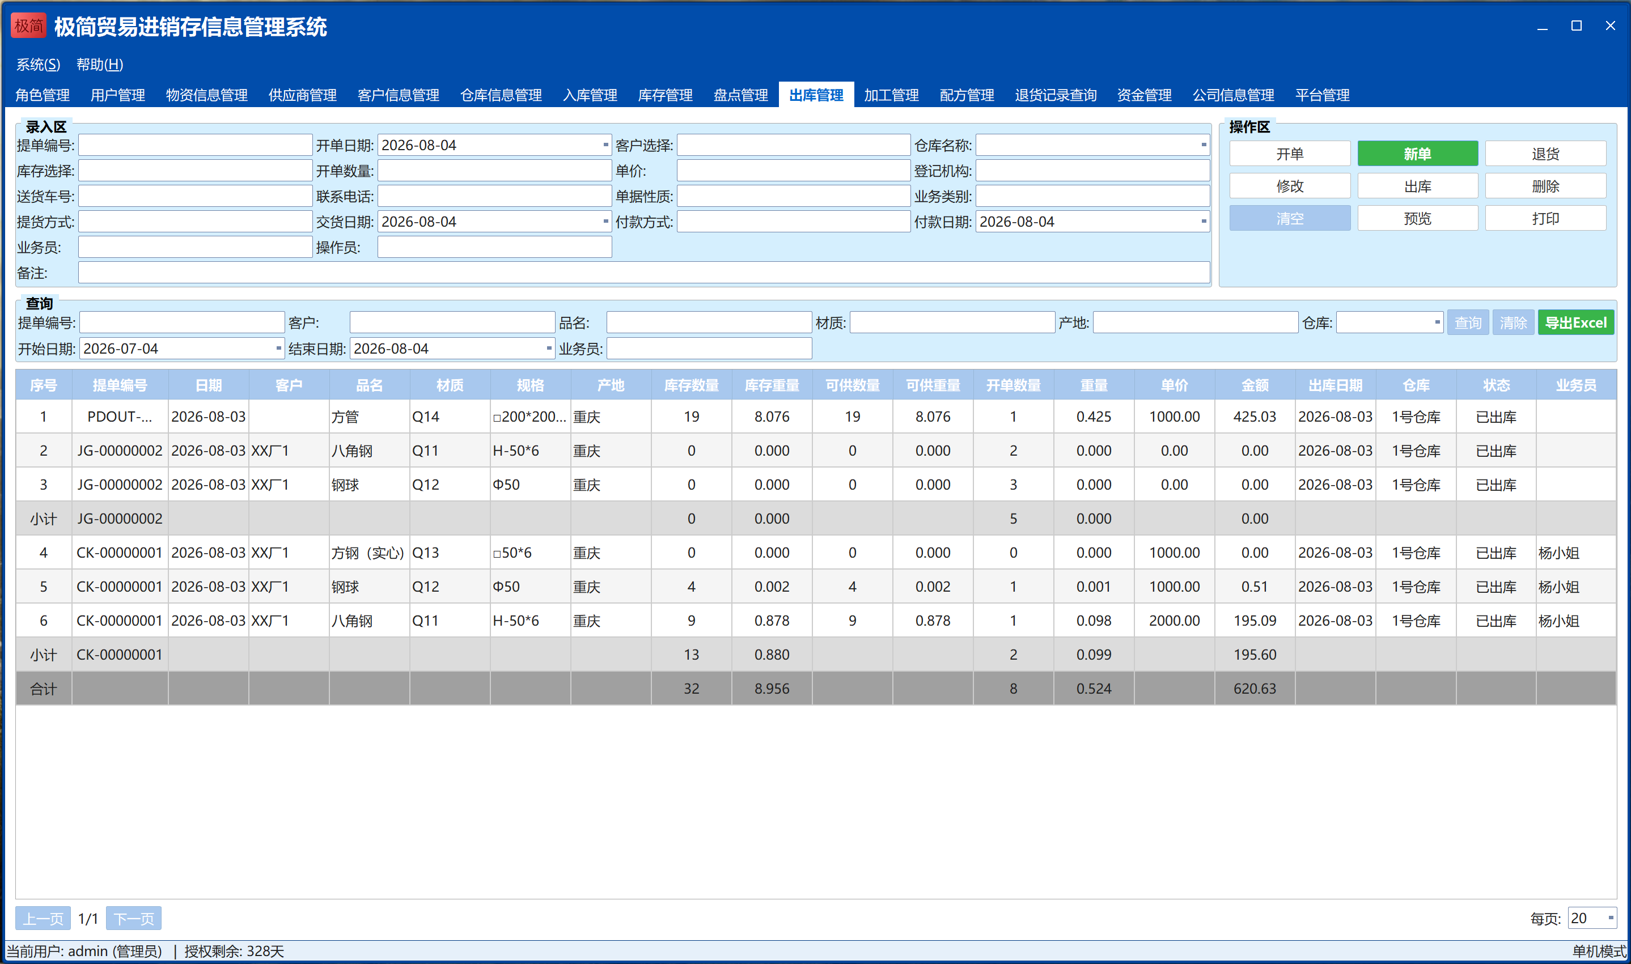
Task: Click the 极简 app logo icon
Action: pyautogui.click(x=28, y=26)
